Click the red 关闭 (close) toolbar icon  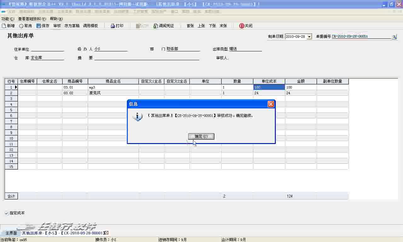[241, 26]
